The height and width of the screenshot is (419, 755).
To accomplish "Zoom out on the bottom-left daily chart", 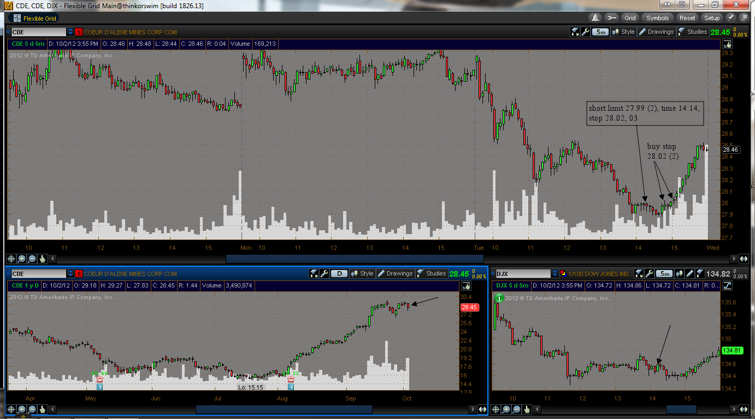I will [x=32, y=409].
